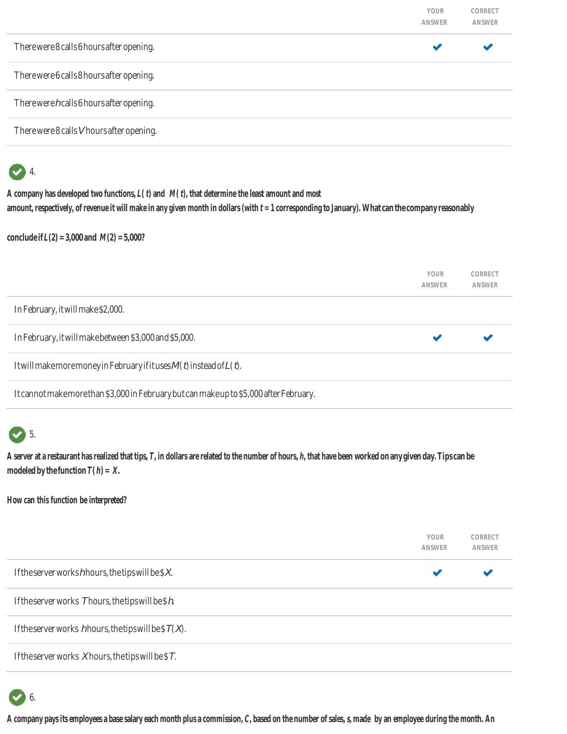The height and width of the screenshot is (734, 567).
Task: Click Correct Answer checkmark for 'tips will be $X' row
Action: tap(487, 573)
